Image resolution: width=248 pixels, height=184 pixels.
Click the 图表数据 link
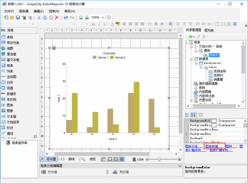pos(214,146)
